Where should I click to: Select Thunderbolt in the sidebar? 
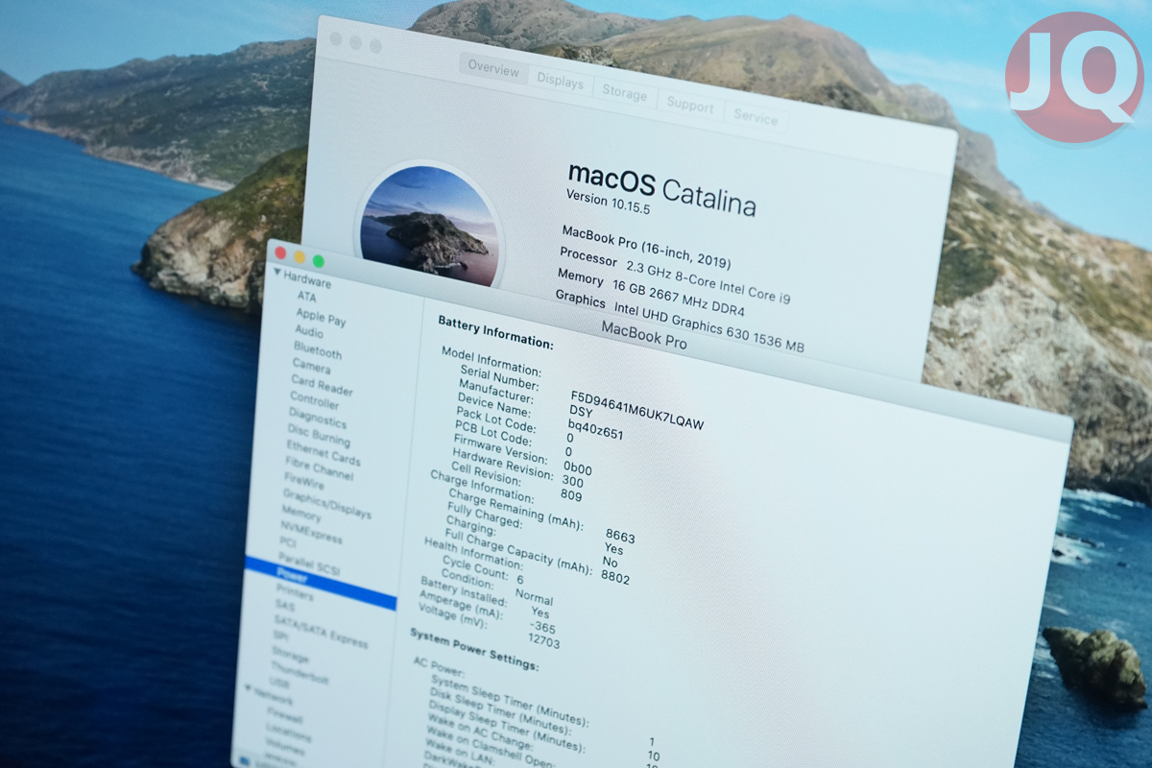[299, 674]
